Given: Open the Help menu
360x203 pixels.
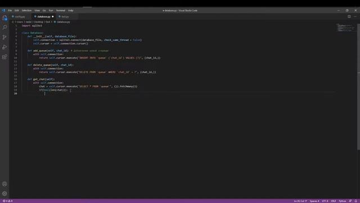Looking at the screenshot, I should tap(70, 10).
